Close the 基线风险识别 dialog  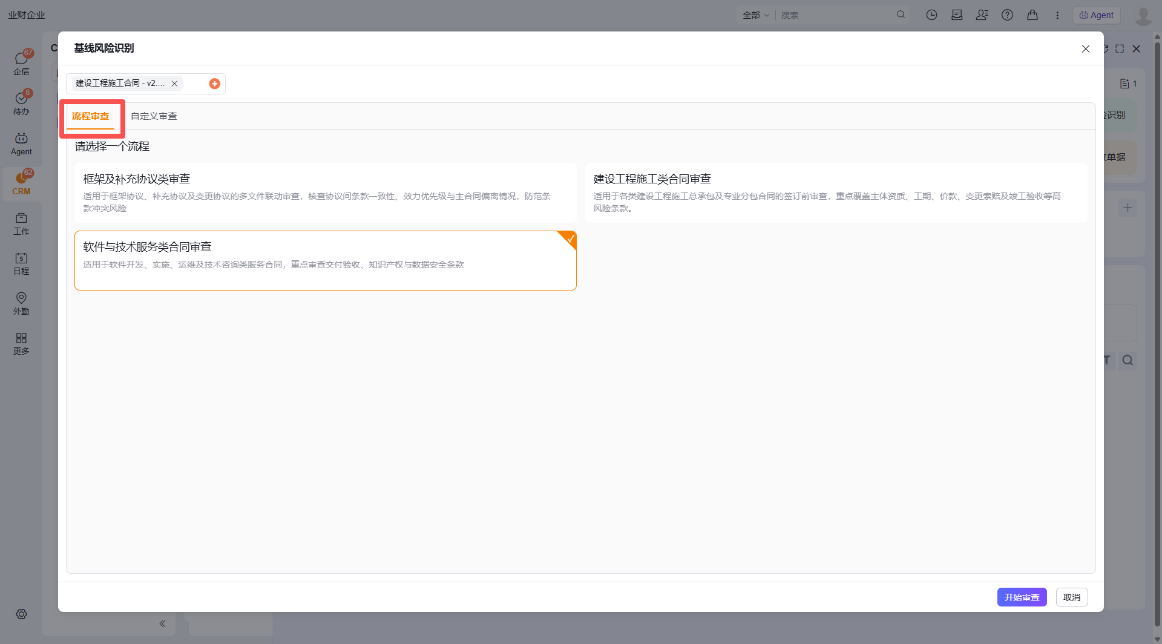coord(1086,49)
